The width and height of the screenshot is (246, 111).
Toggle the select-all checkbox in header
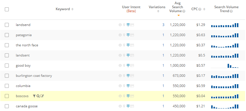coord(7,9)
